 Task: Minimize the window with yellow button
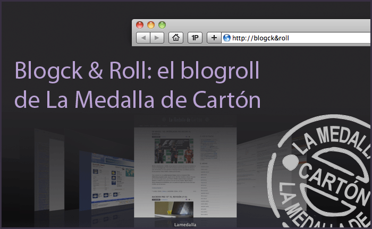coord(151,25)
